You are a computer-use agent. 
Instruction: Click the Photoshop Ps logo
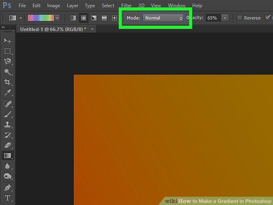click(x=7, y=5)
